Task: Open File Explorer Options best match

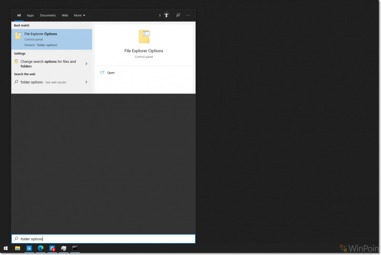Action: click(52, 39)
